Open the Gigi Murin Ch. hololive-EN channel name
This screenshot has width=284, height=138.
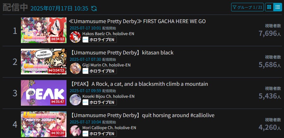(106, 65)
